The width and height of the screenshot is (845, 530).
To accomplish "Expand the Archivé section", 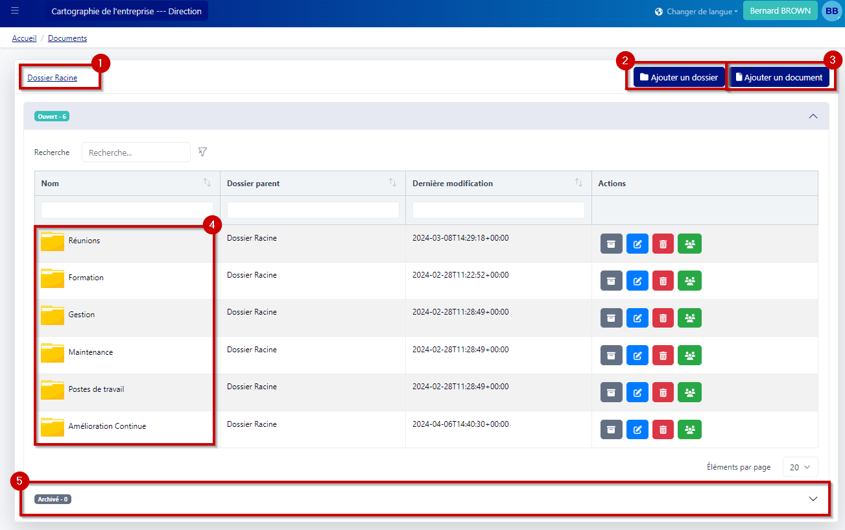I will pos(813,499).
